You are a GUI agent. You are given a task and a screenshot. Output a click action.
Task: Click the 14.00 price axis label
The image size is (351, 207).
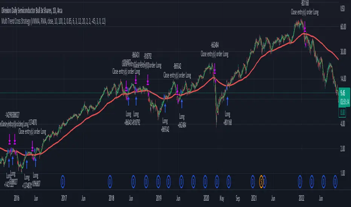tap(343, 79)
